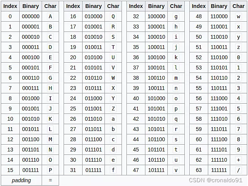Select char 'F' in the table
This screenshot has height=186, width=248.
(x=50, y=68)
